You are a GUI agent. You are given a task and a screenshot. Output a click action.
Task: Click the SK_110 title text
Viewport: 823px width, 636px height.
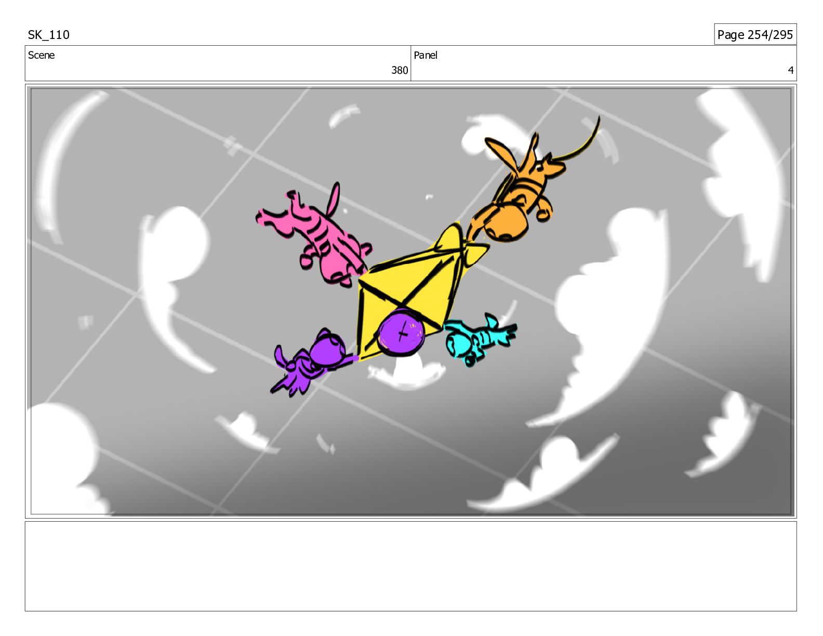(x=48, y=35)
